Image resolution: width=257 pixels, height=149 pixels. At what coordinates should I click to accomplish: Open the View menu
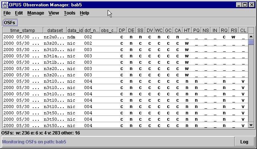pyautogui.click(x=54, y=13)
